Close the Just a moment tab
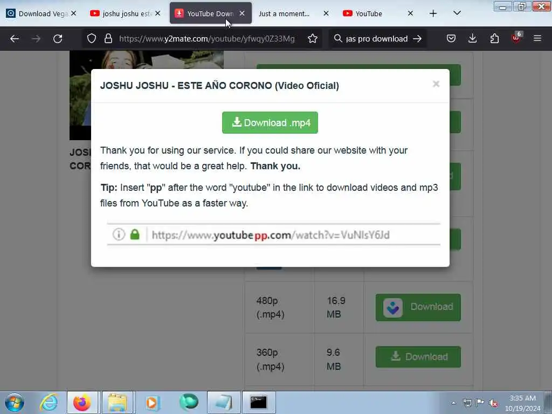The height and width of the screenshot is (414, 552). [x=326, y=13]
